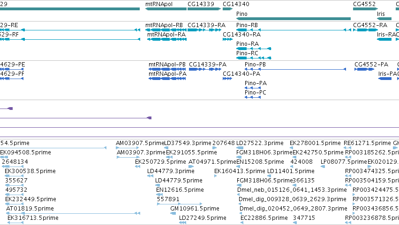Select FGM318H06.5prime EST
This screenshot has height=225, width=399.
click(239, 185)
